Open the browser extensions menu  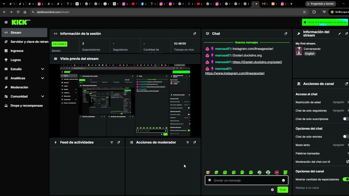[x=314, y=12]
